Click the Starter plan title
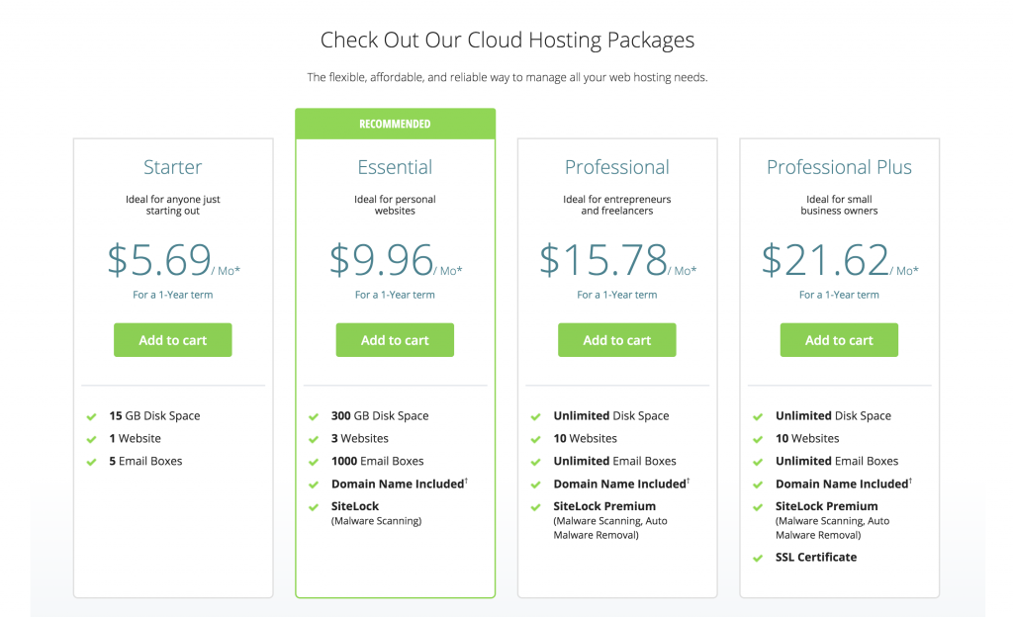The image size is (1013, 617). [x=172, y=167]
